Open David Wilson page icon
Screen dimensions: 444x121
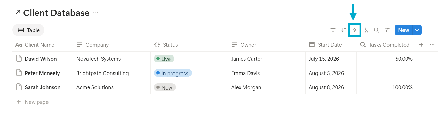(19, 58)
